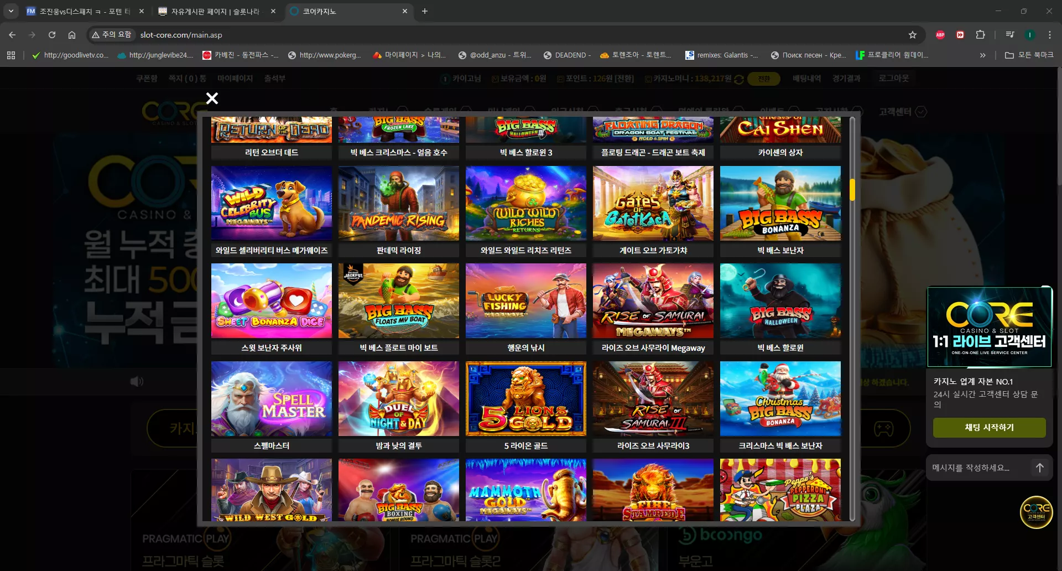The image size is (1062, 571).
Task: Select Lucky Fishing Megaways thumbnail
Action: 526,300
